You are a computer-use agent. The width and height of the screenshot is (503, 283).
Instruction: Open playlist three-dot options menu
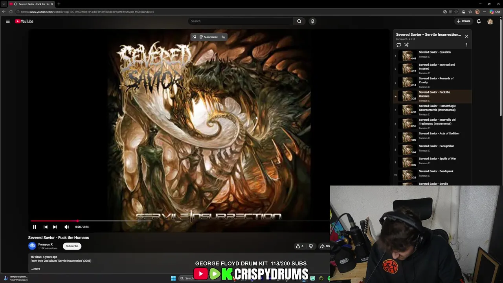click(x=466, y=45)
